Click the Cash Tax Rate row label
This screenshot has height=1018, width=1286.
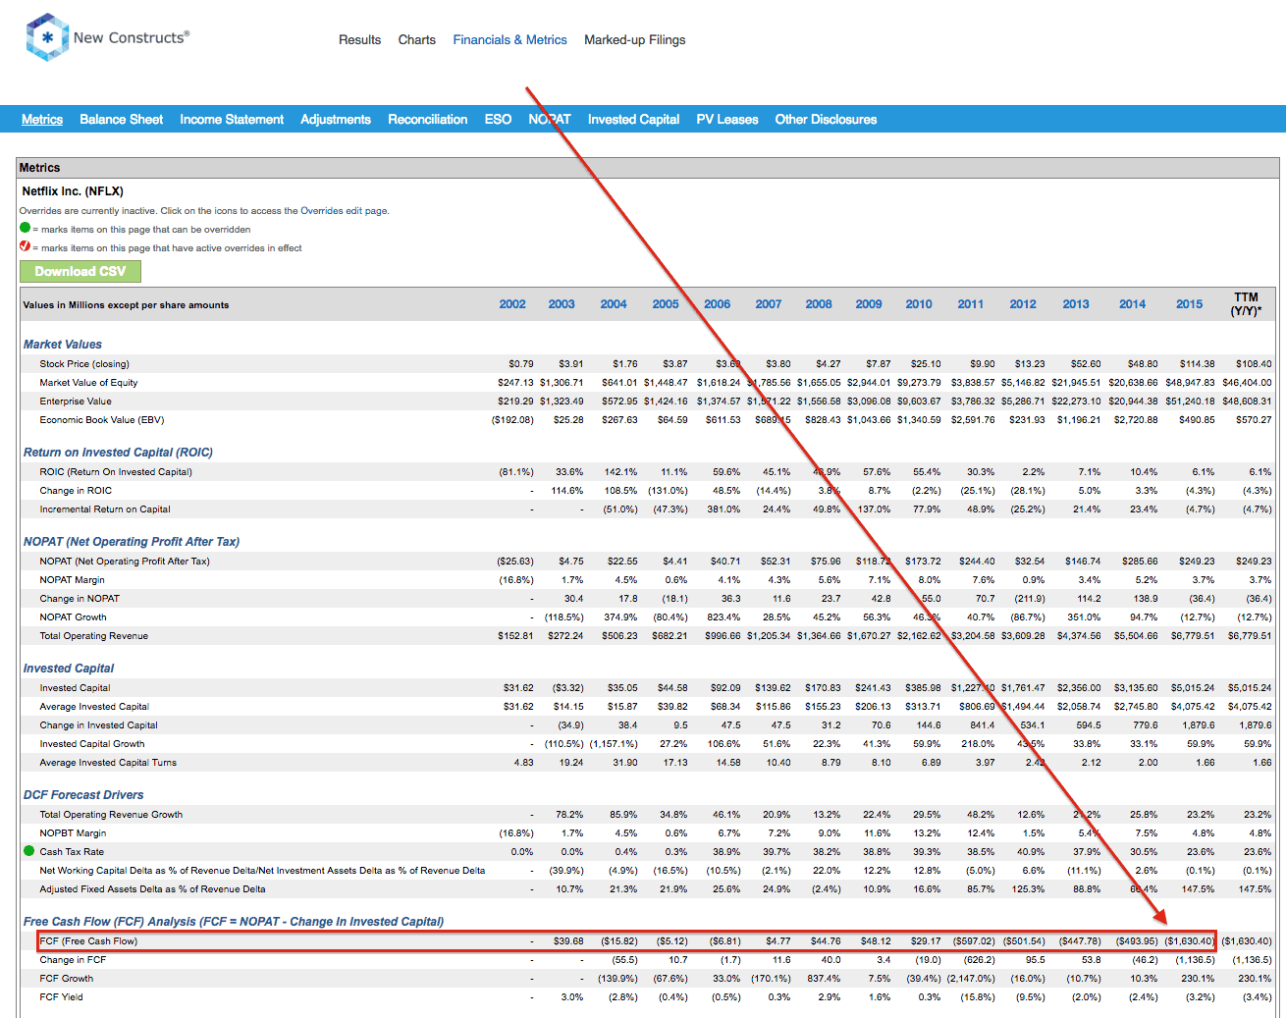pyautogui.click(x=72, y=852)
